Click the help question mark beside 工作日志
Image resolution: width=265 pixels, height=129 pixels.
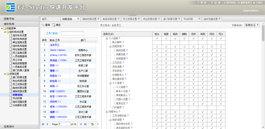point(123,63)
